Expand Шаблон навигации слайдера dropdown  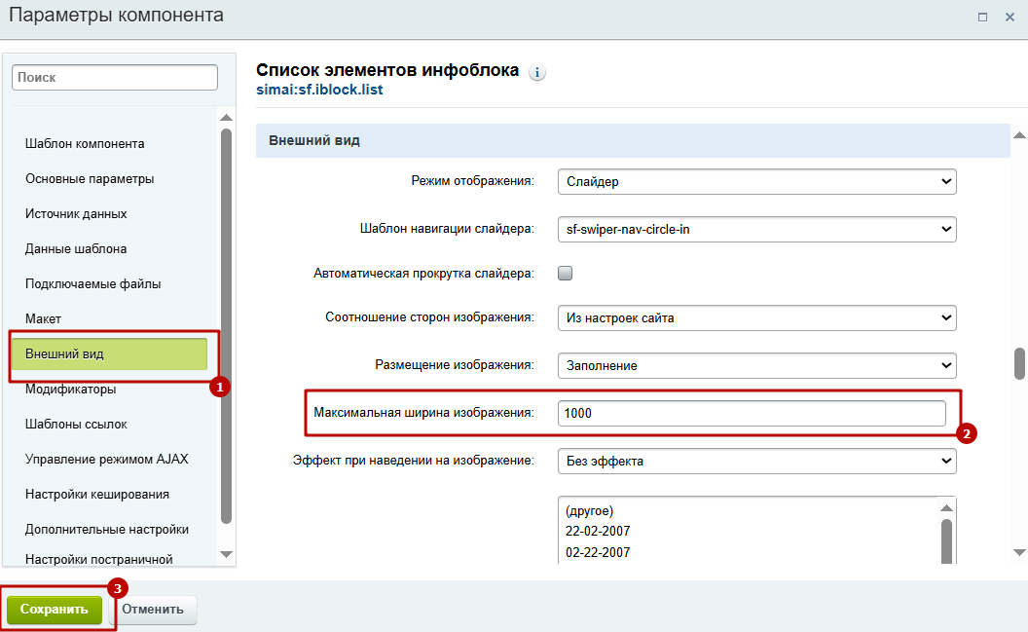[x=756, y=230]
